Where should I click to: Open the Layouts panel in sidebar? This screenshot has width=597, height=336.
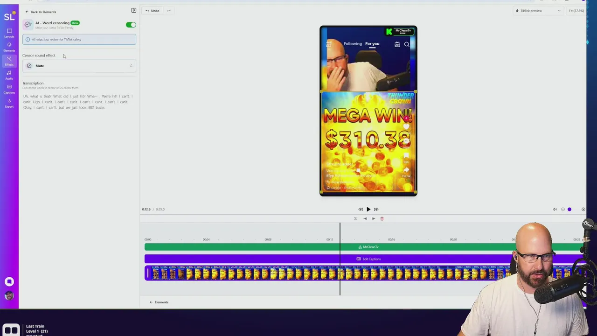point(9,33)
